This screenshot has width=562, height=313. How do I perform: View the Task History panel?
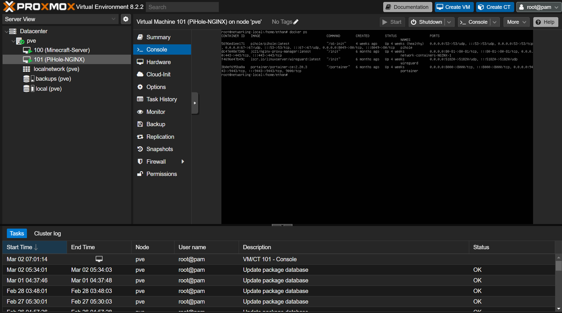coord(161,99)
